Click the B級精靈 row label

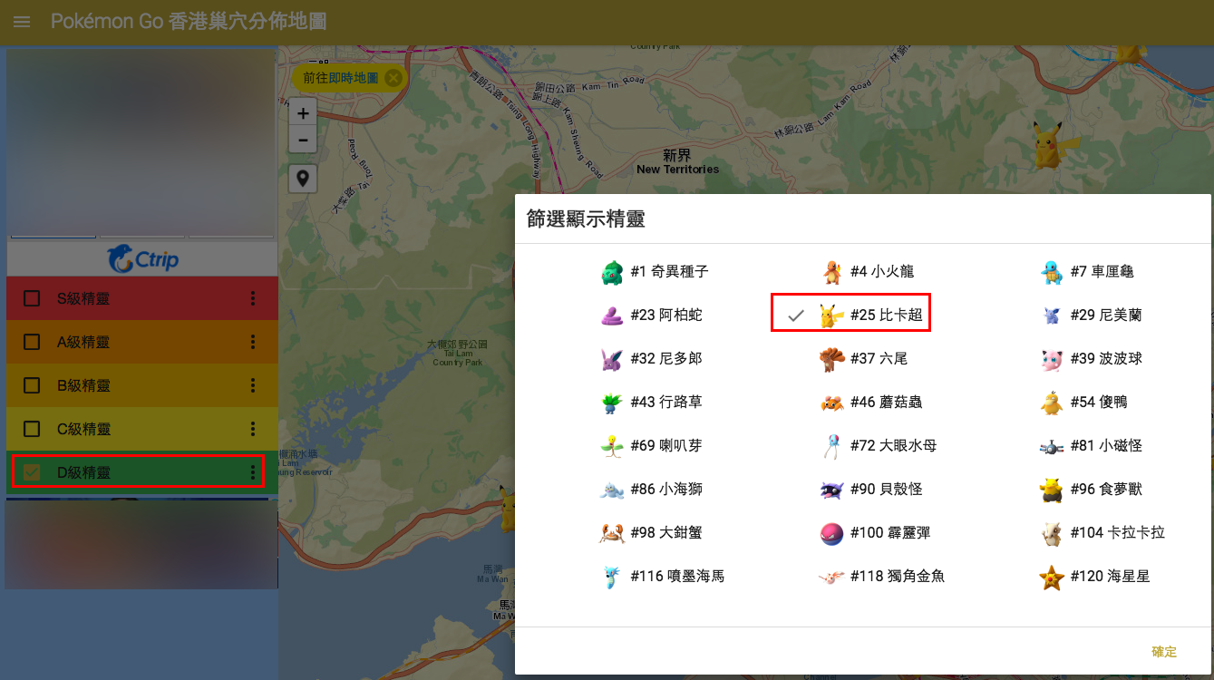(x=83, y=385)
